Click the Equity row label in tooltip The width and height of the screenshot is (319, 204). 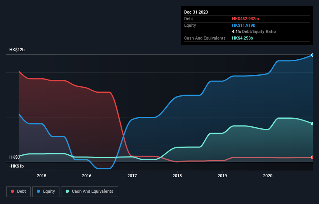pyautogui.click(x=190, y=25)
